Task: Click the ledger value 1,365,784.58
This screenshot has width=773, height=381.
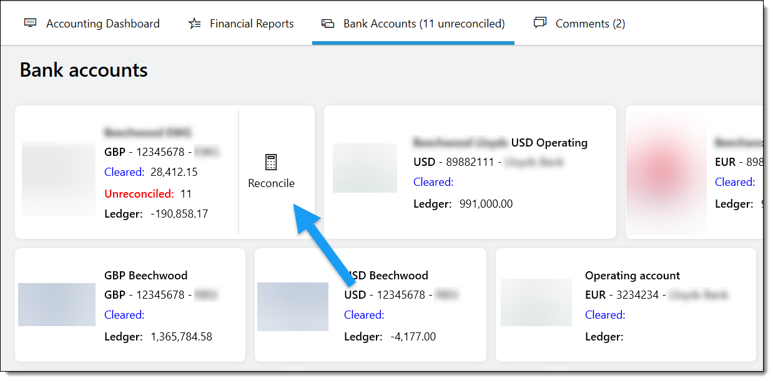Action: click(x=180, y=336)
